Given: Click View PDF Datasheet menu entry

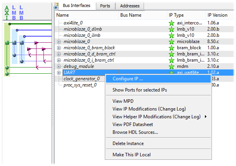Looking at the screenshot, I should pyautogui.click(x=132, y=124).
